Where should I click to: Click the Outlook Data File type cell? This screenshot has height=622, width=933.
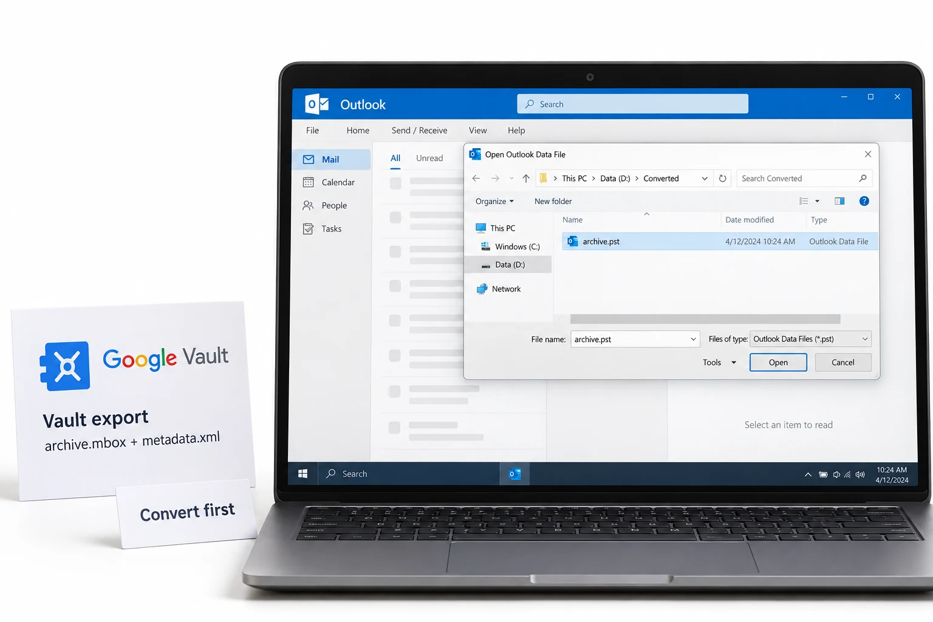click(839, 242)
